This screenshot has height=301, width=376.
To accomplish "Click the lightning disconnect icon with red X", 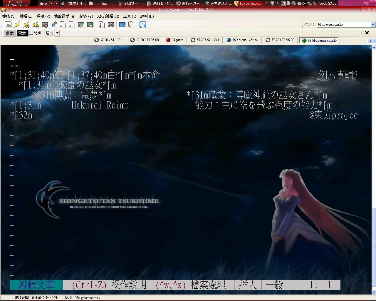I will click(x=26, y=25).
